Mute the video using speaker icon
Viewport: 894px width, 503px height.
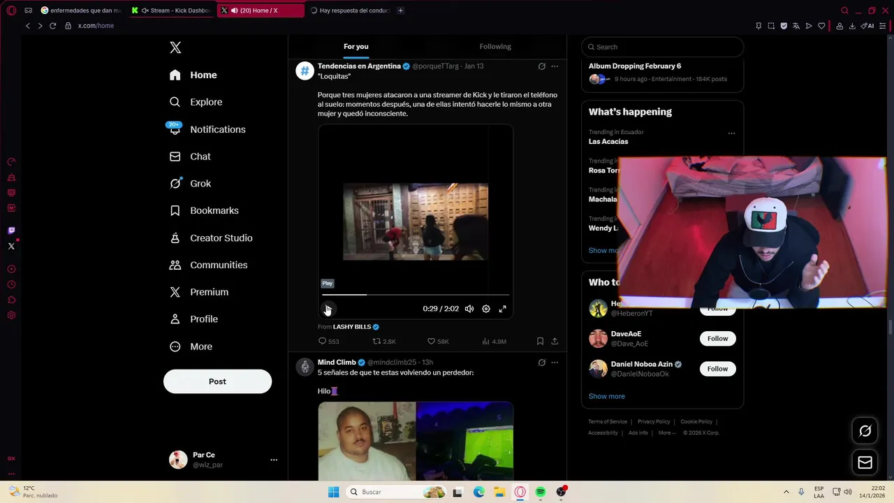click(469, 309)
